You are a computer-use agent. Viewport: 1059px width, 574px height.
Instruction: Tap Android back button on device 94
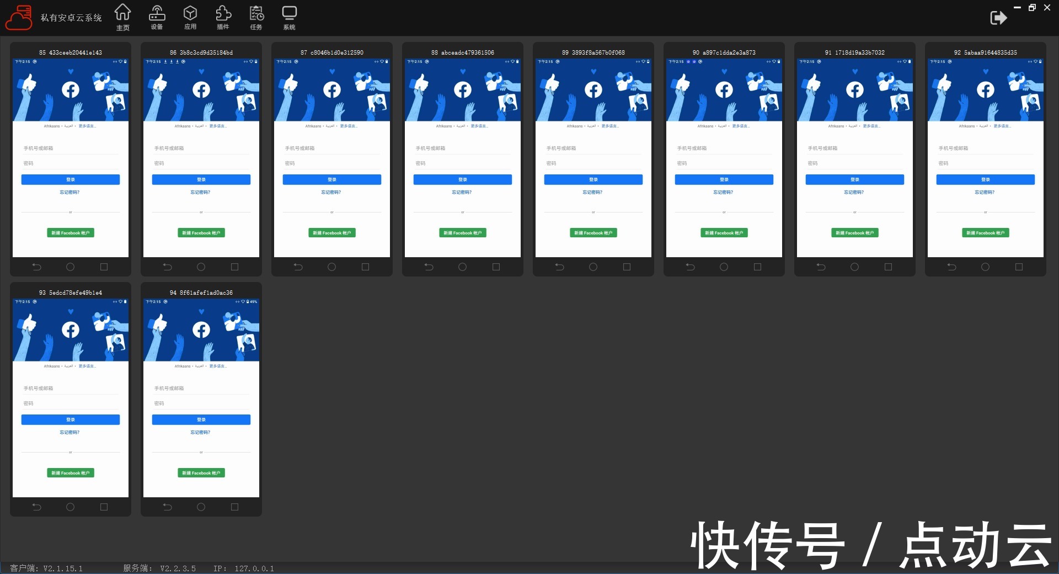(168, 507)
